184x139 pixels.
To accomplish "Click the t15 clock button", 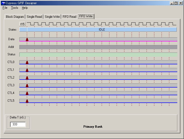I will tap(22, 24).
